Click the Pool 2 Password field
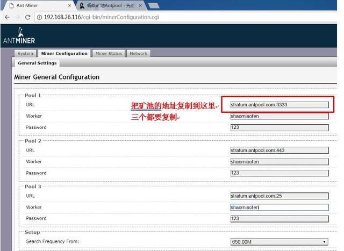This screenshot has width=344, height=251. pos(278,173)
